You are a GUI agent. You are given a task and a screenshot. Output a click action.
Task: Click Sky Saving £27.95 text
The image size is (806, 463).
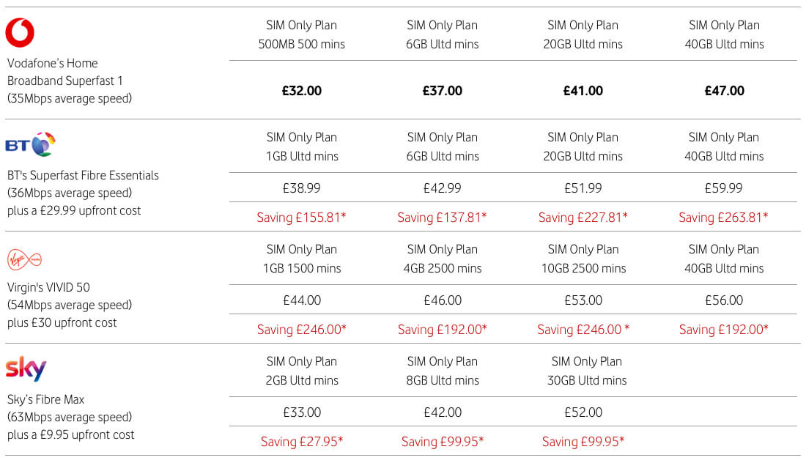301,442
